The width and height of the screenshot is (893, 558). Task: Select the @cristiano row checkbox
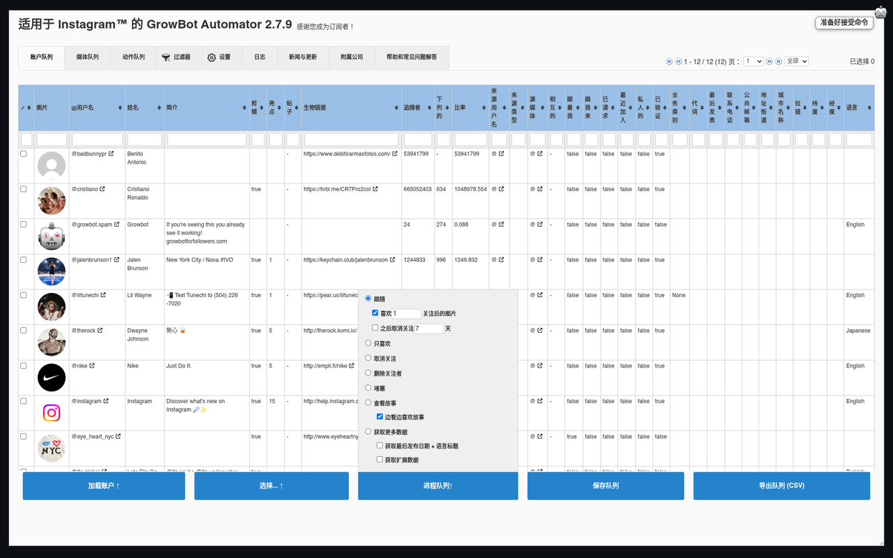pyautogui.click(x=24, y=189)
